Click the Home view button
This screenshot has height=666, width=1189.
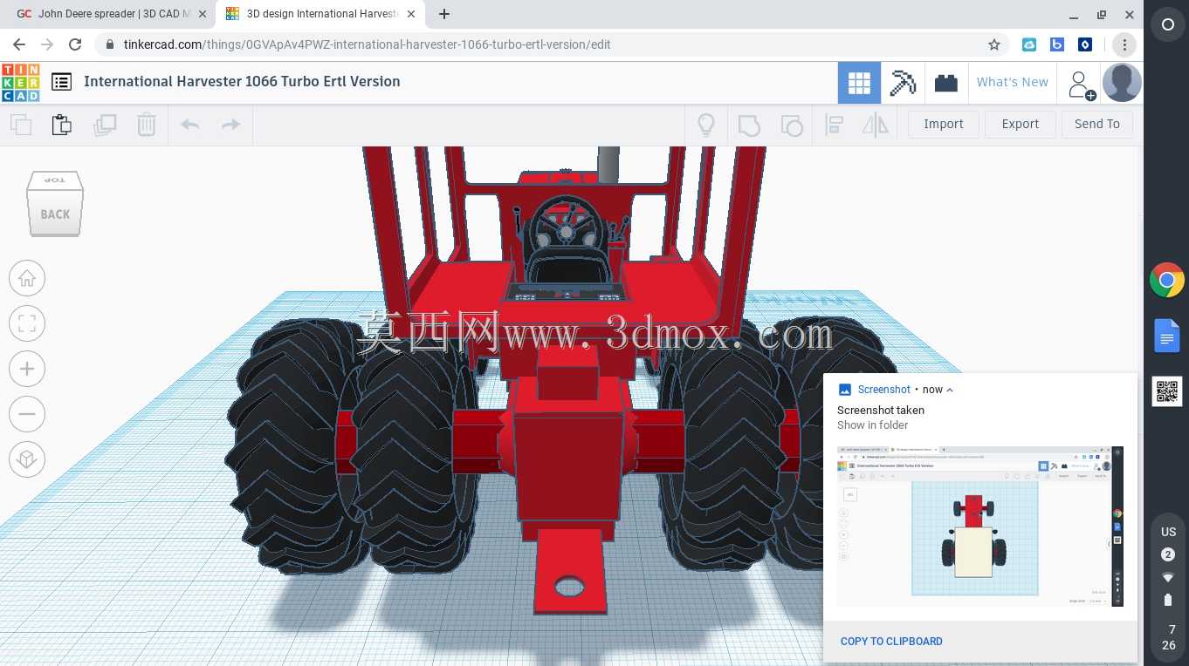click(27, 279)
